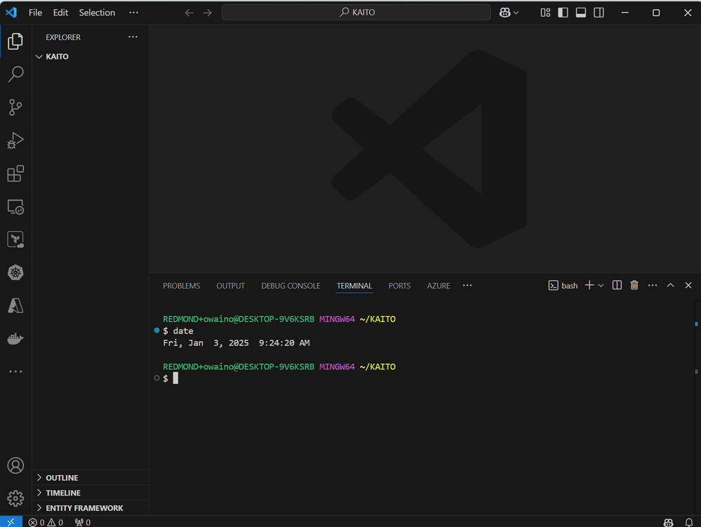Viewport: 701px width, 527px height.
Task: Toggle the secondary side bar layout button
Action: tap(599, 13)
